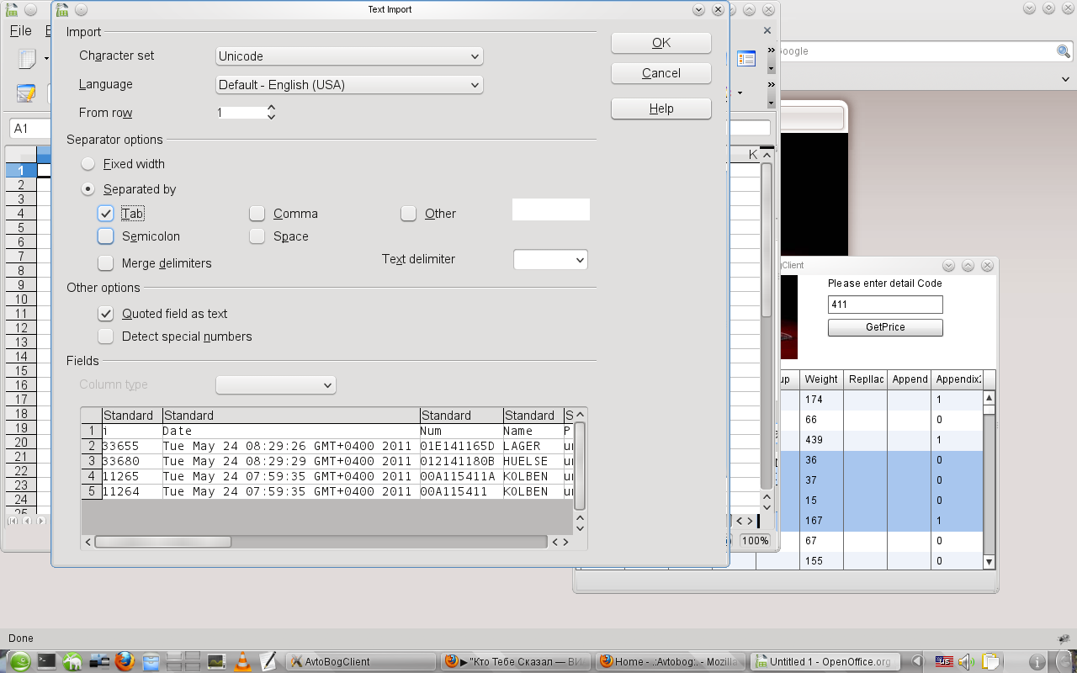Switch to the Кто Тебе Сказал Firefox task
Viewport: 1077px width, 673px height.
pyautogui.click(x=517, y=661)
